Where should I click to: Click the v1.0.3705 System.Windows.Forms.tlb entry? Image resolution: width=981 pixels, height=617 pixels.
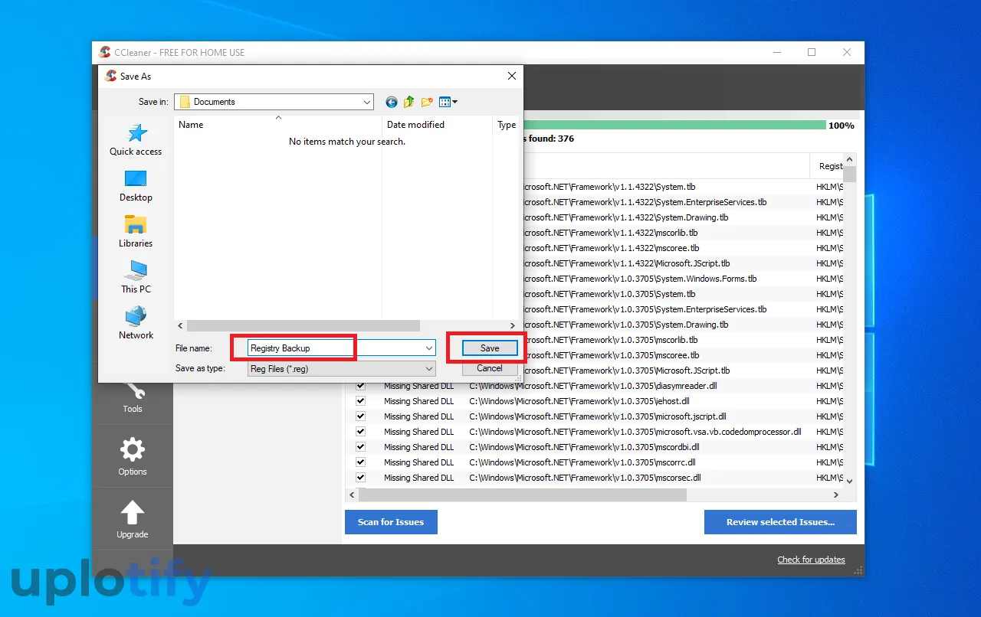640,279
